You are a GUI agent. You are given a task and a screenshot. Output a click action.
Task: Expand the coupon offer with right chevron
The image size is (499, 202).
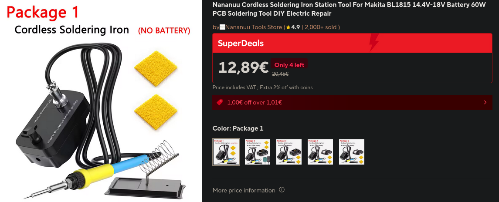click(485, 102)
